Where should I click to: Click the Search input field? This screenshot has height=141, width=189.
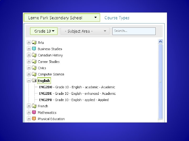(134, 31)
